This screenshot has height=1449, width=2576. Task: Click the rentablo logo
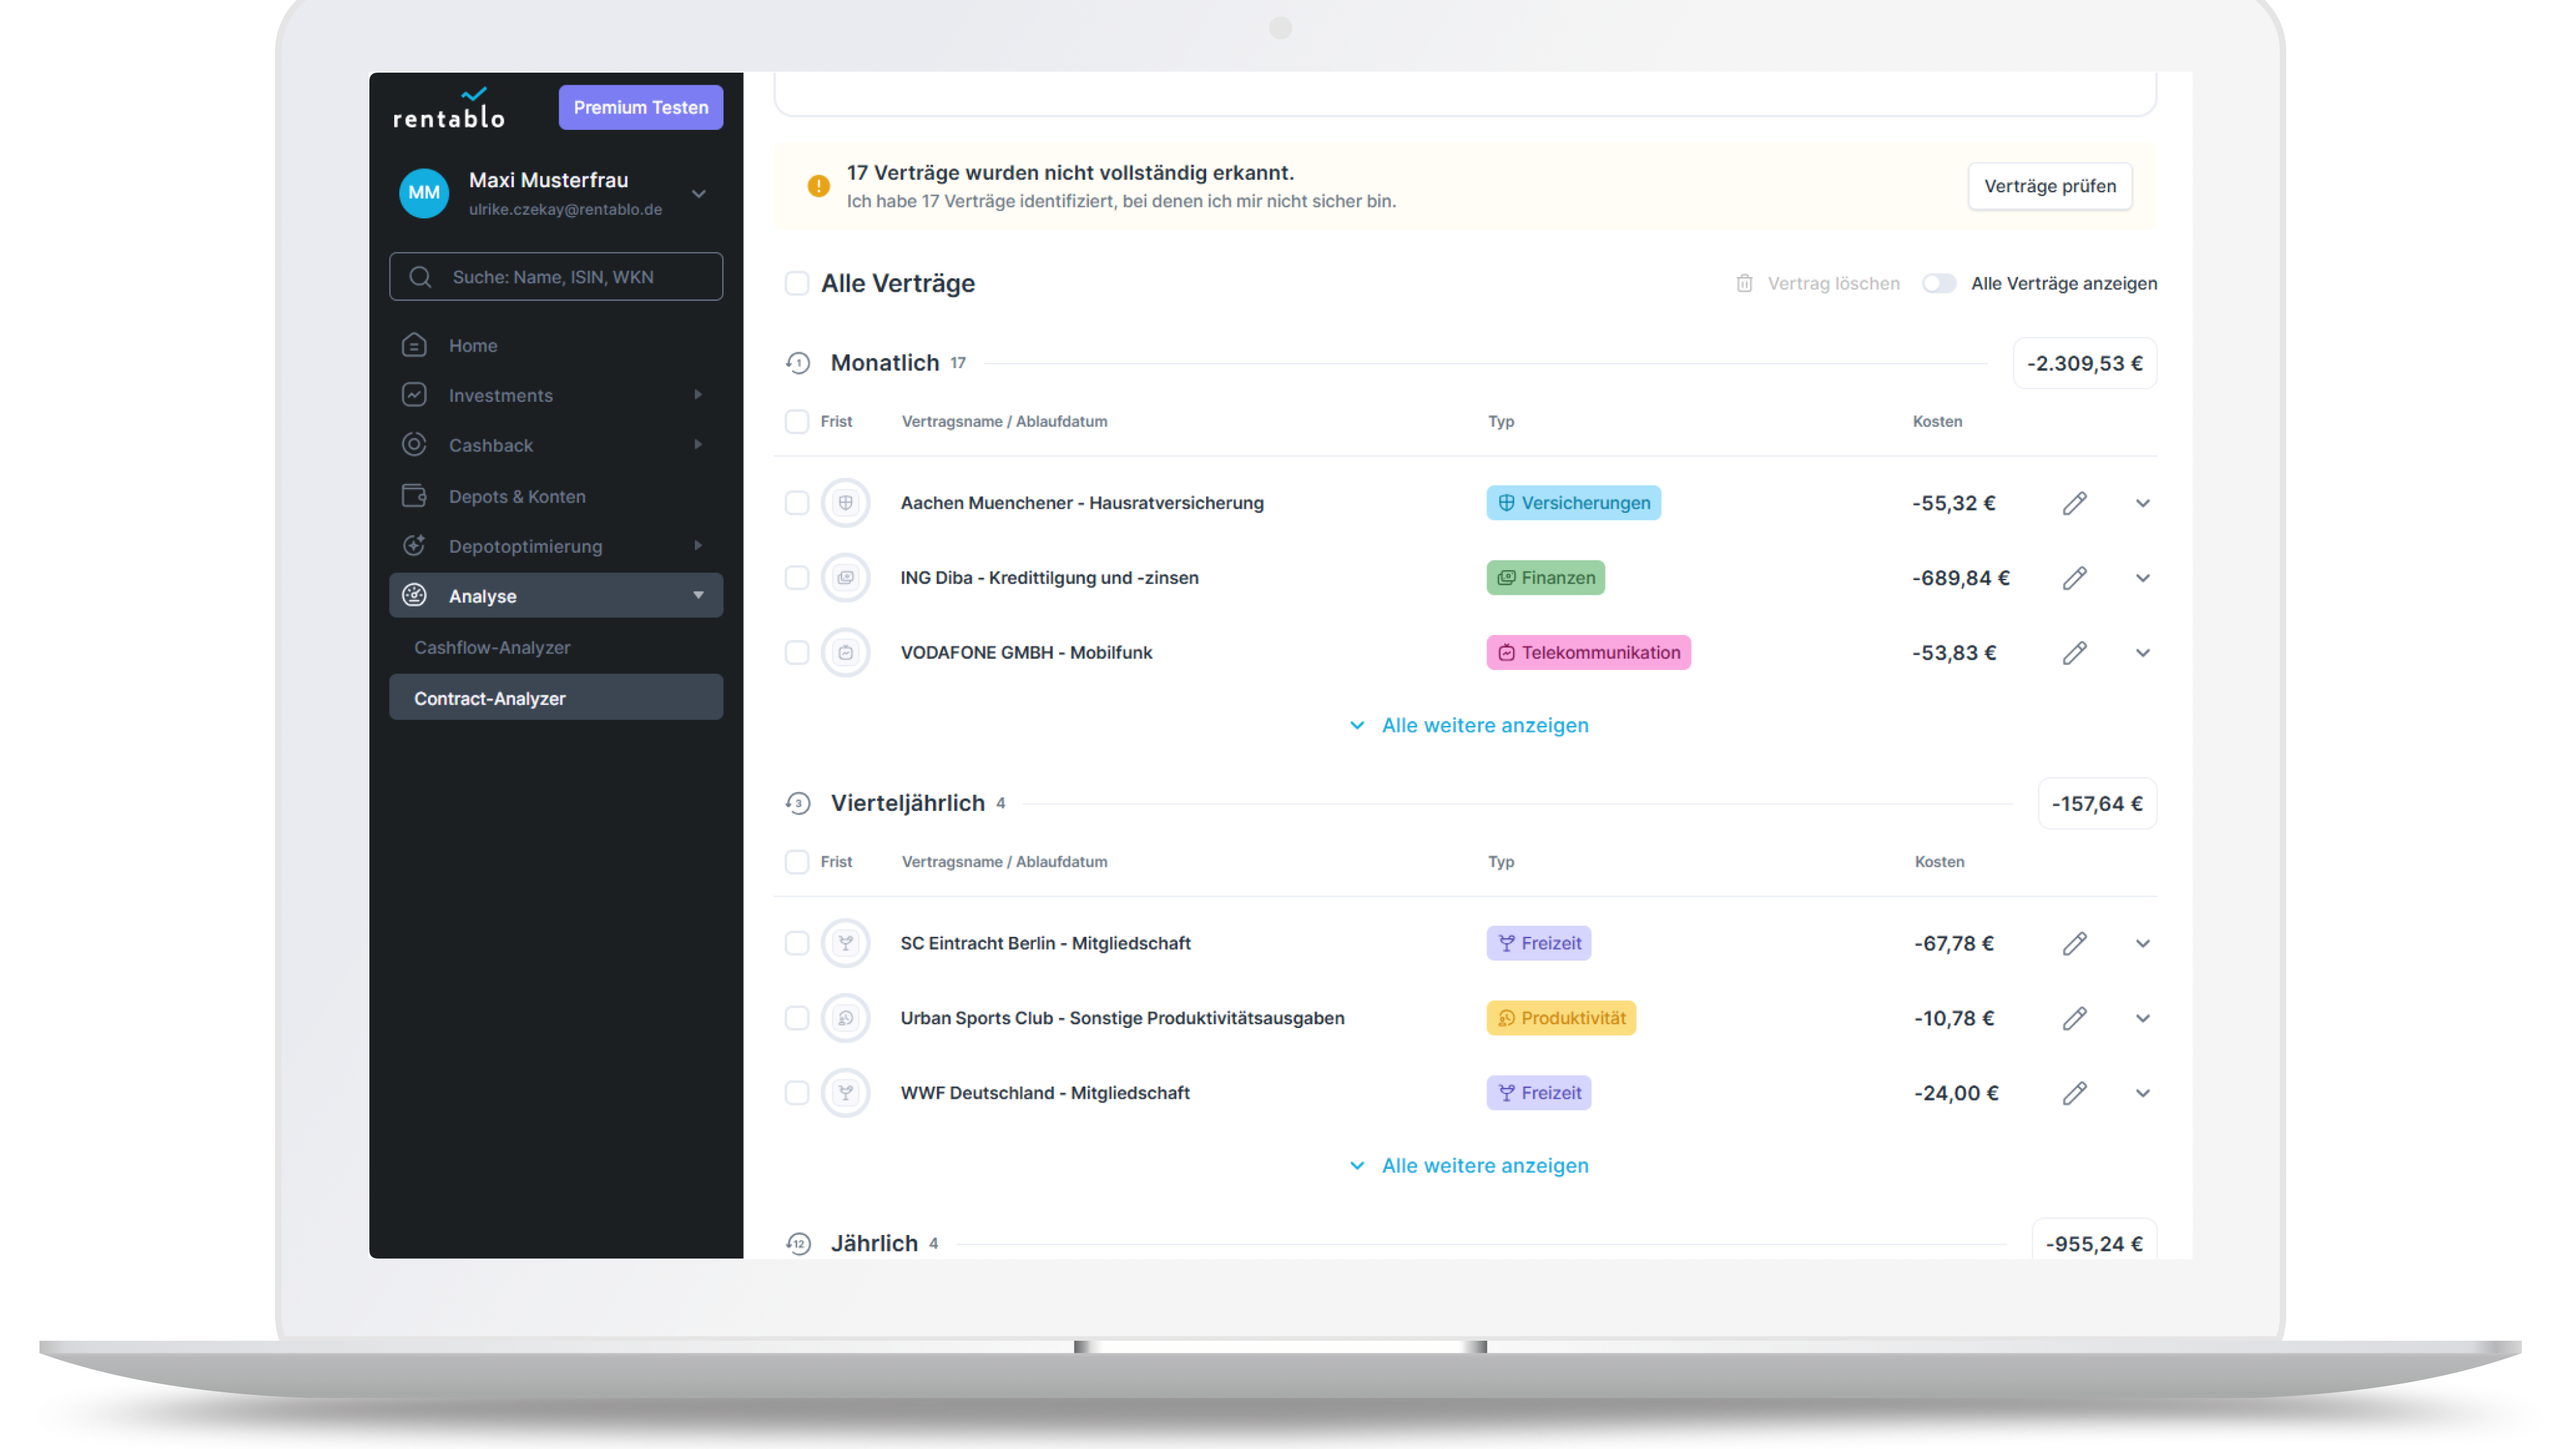pyautogui.click(x=449, y=108)
